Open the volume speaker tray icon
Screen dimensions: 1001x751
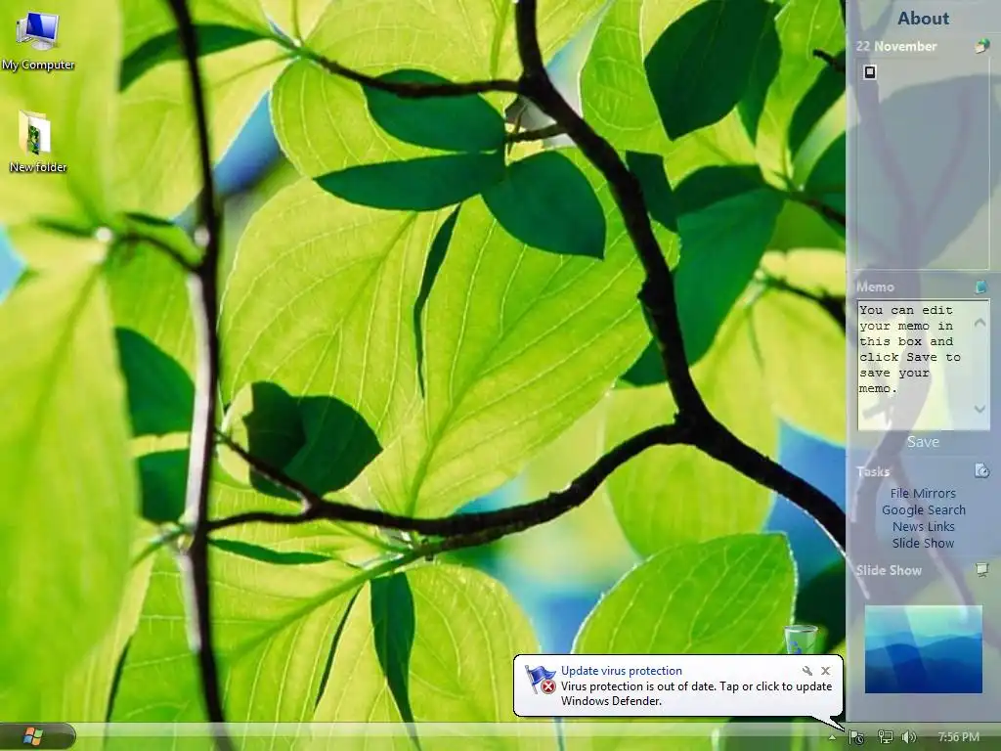coord(908,737)
